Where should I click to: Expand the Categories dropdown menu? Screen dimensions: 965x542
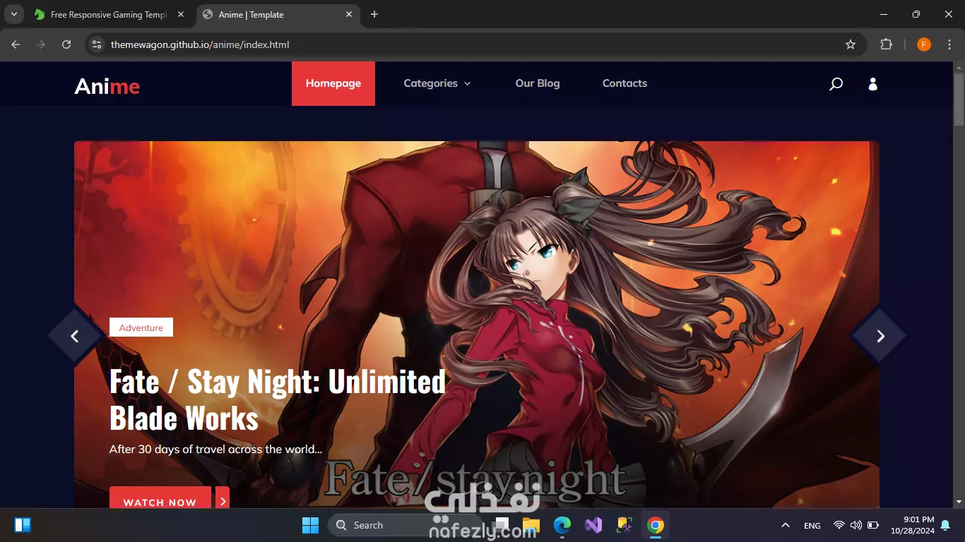tap(437, 83)
